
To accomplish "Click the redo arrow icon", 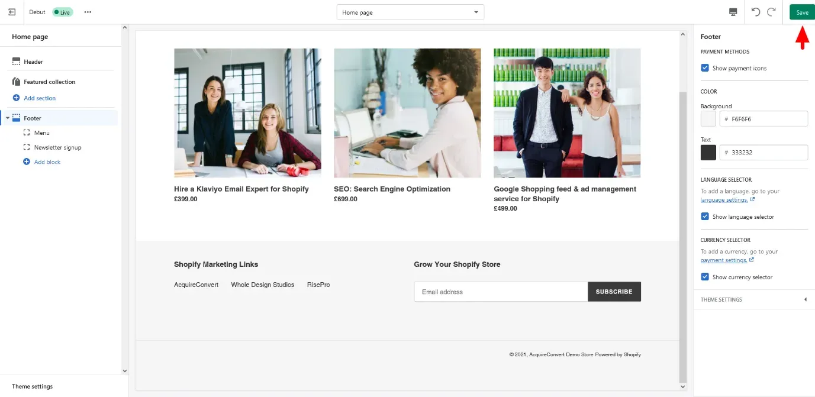I will coord(771,12).
